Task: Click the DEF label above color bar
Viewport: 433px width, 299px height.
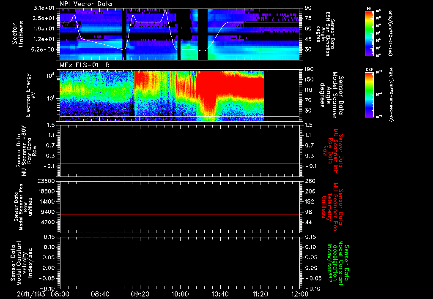Action: [x=370, y=70]
